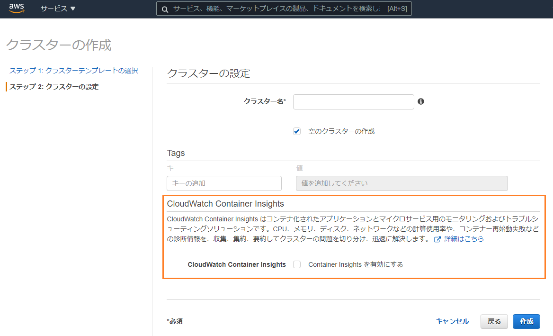The width and height of the screenshot is (553, 336).
Task: Open the サービス dropdown menu
Action: point(58,9)
